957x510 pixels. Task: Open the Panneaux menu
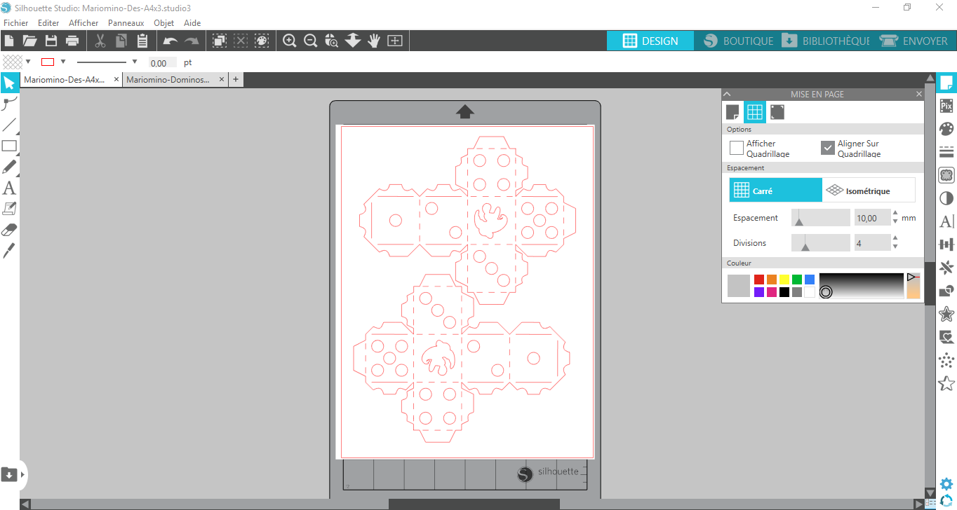click(126, 23)
